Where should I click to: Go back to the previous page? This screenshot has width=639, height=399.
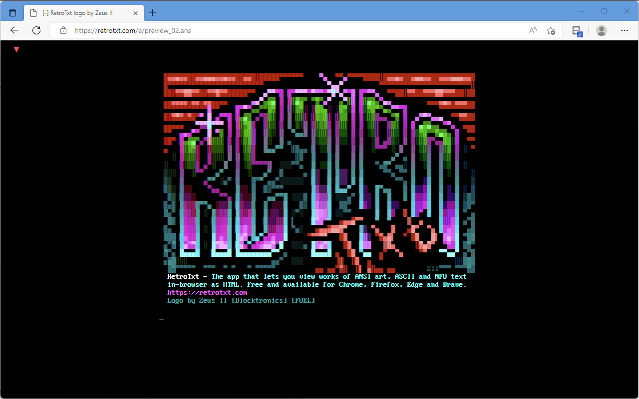pos(14,30)
